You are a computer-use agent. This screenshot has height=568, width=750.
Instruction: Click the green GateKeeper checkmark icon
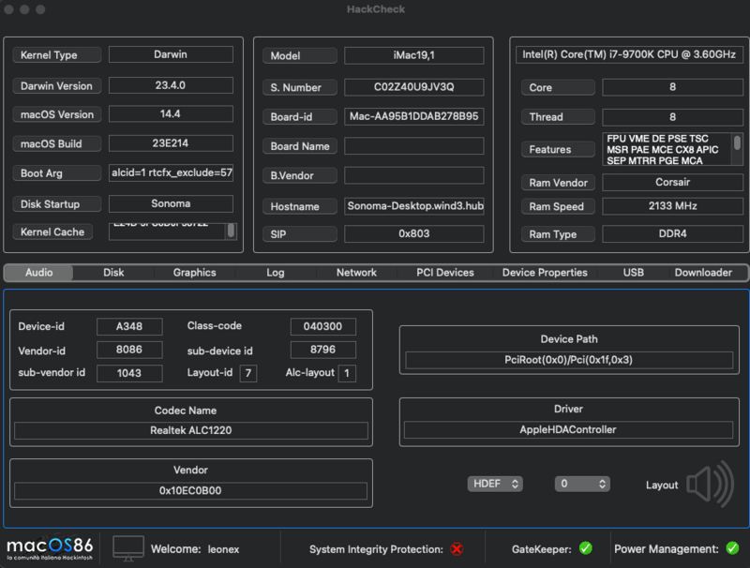(x=587, y=548)
